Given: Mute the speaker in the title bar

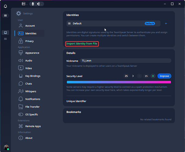Looking at the screenshot, I should pyautogui.click(x=38, y=4).
